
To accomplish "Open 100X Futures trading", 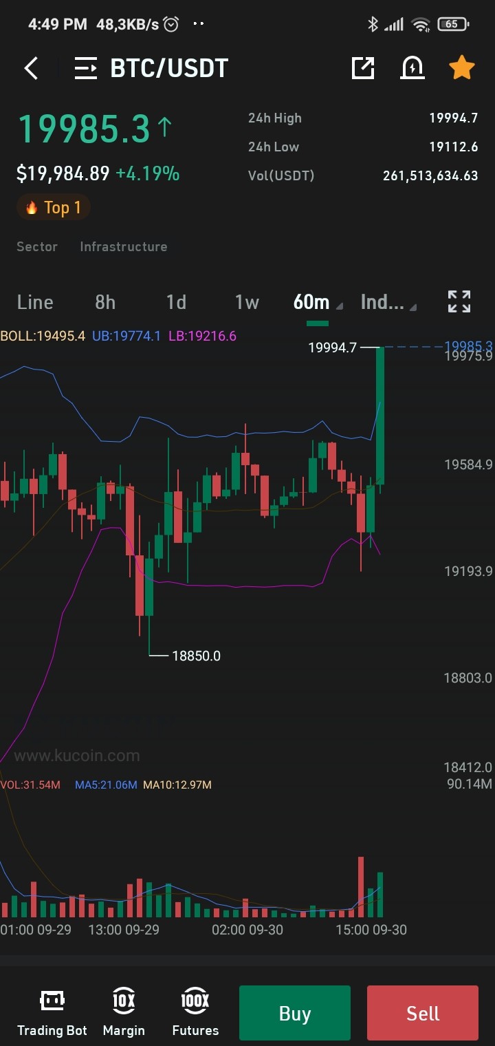I will point(195,1013).
